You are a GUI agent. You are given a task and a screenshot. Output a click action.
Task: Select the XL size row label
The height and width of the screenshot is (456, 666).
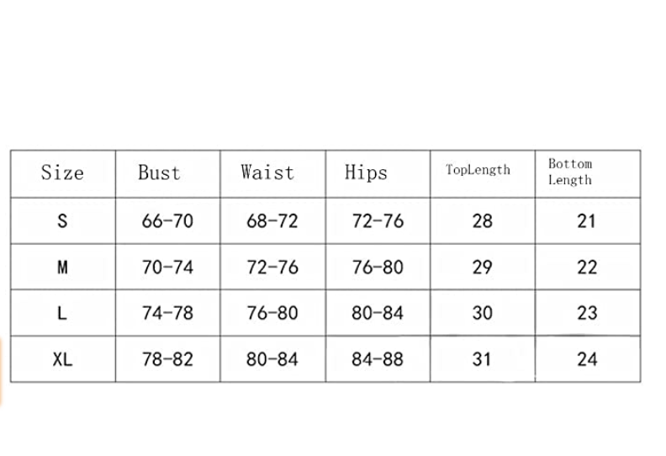62,359
